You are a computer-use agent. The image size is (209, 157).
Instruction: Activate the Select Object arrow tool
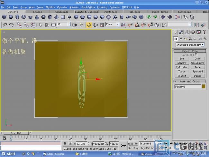(41, 25)
